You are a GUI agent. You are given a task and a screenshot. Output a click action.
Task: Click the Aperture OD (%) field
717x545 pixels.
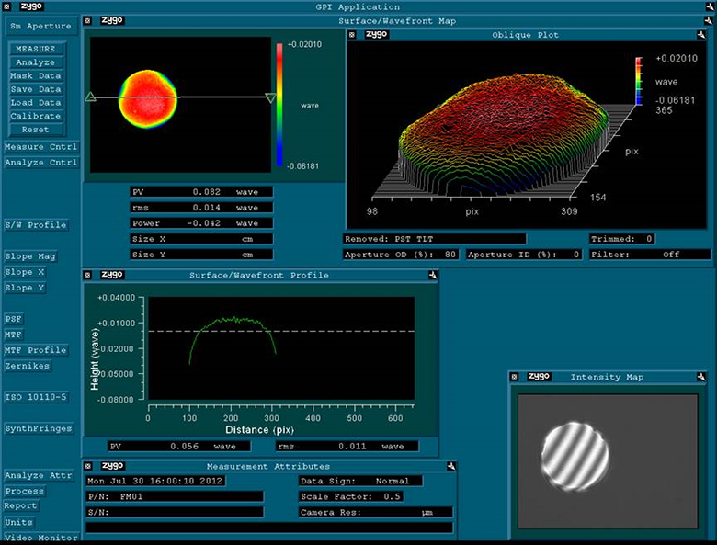click(x=401, y=255)
